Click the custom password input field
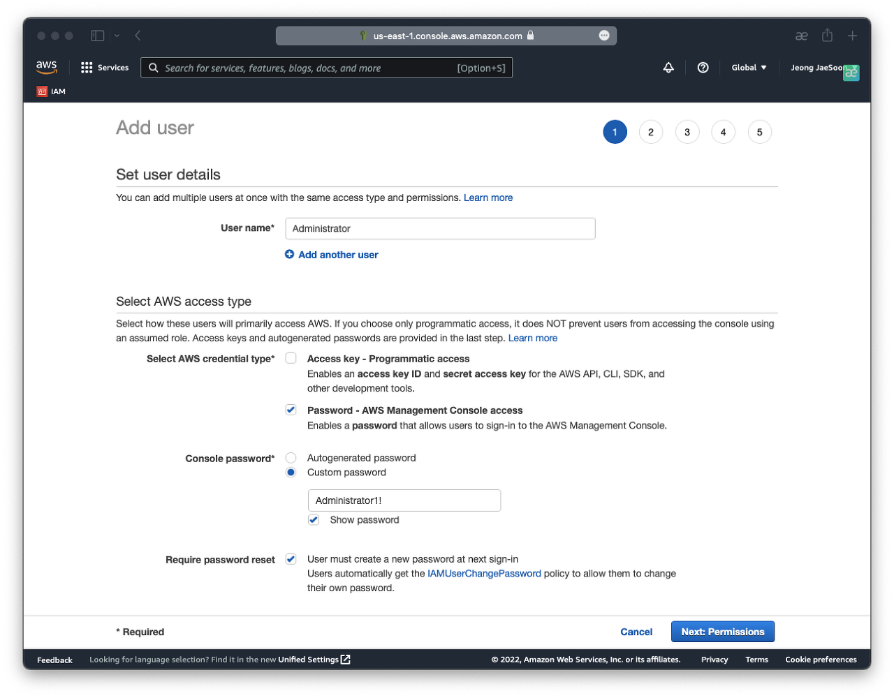The image size is (894, 698). [x=404, y=500]
